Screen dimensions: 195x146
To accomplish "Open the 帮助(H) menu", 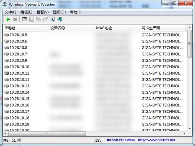I will pos(76,12).
